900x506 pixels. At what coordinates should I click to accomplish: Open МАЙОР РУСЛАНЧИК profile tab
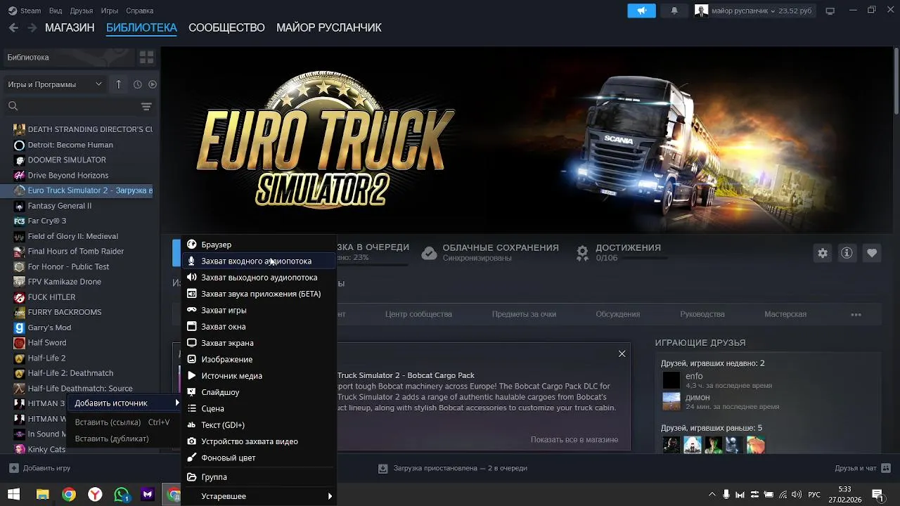tap(329, 27)
